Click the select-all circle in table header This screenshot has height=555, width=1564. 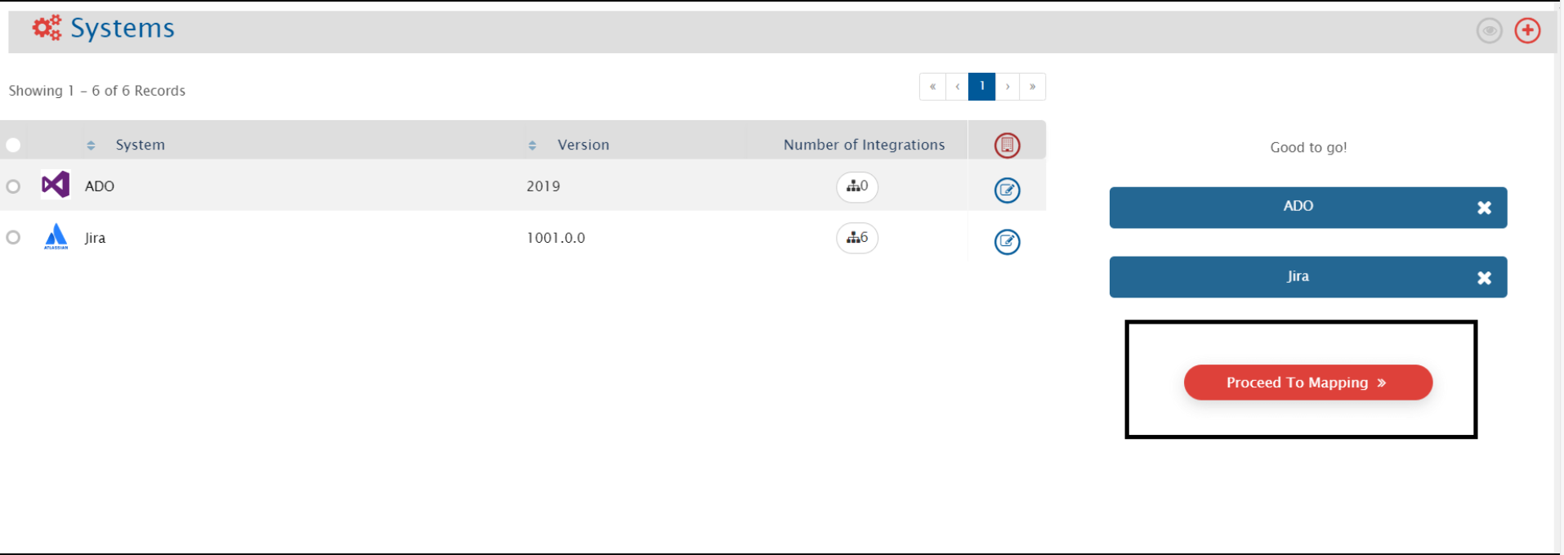(x=13, y=145)
